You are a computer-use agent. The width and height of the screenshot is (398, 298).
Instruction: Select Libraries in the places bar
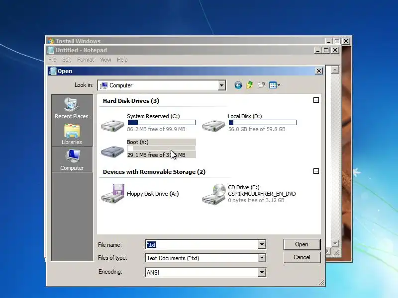[72, 134]
